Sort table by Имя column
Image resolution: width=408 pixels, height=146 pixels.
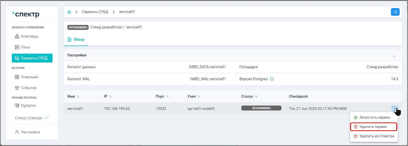(78, 97)
